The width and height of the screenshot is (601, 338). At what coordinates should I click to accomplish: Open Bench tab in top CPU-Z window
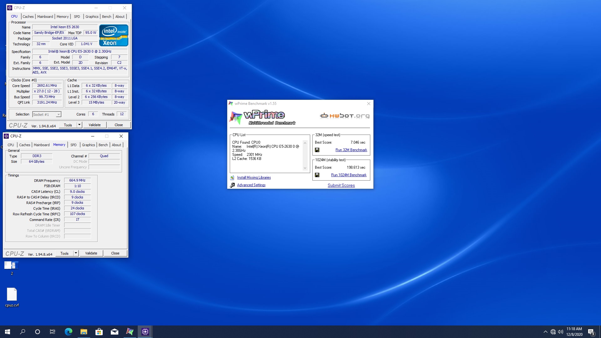106,17
